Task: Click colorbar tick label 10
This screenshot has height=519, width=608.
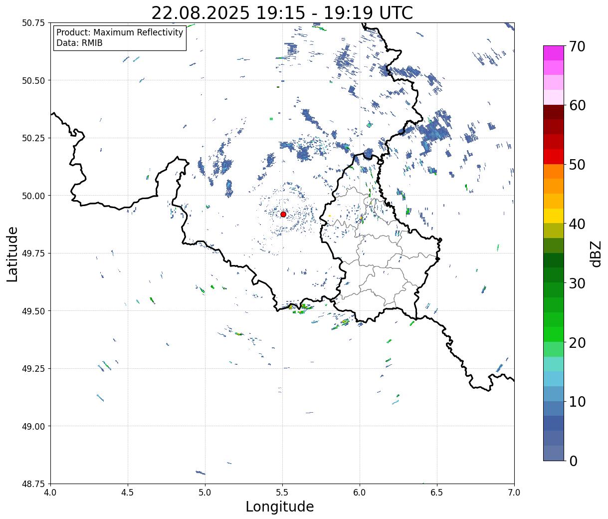Action: (x=578, y=402)
